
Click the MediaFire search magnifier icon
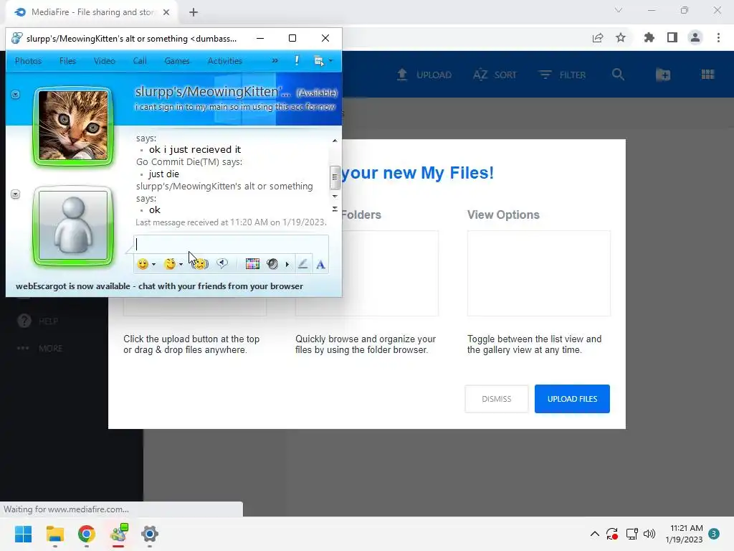pos(618,75)
